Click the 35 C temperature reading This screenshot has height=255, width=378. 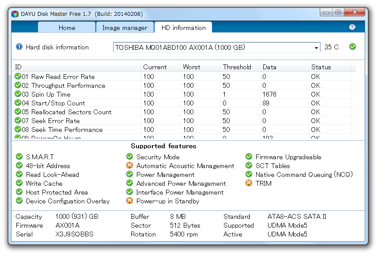tap(331, 47)
